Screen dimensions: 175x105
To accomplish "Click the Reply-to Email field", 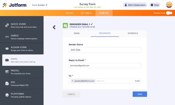I will pyautogui.click(x=105, y=65).
